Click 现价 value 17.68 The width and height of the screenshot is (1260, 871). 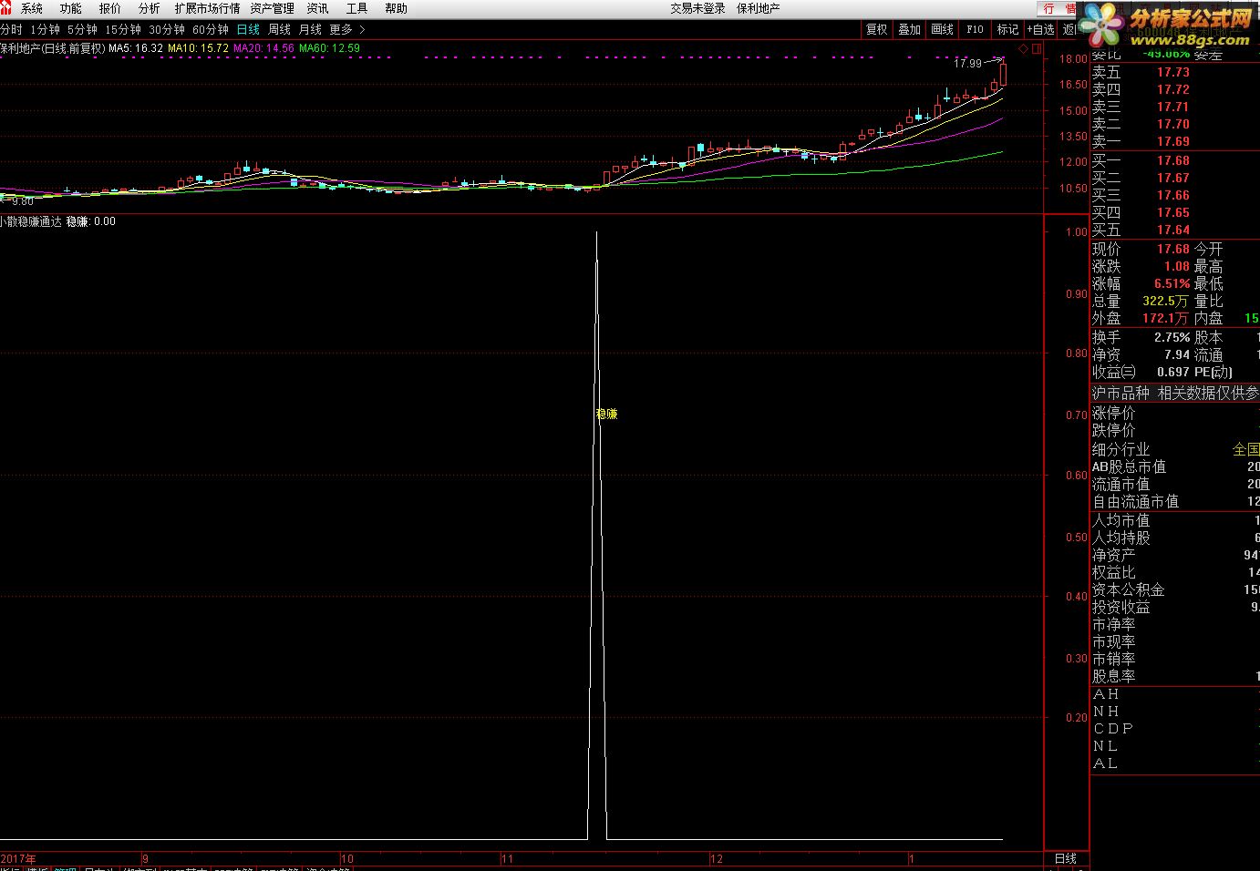tap(1173, 249)
